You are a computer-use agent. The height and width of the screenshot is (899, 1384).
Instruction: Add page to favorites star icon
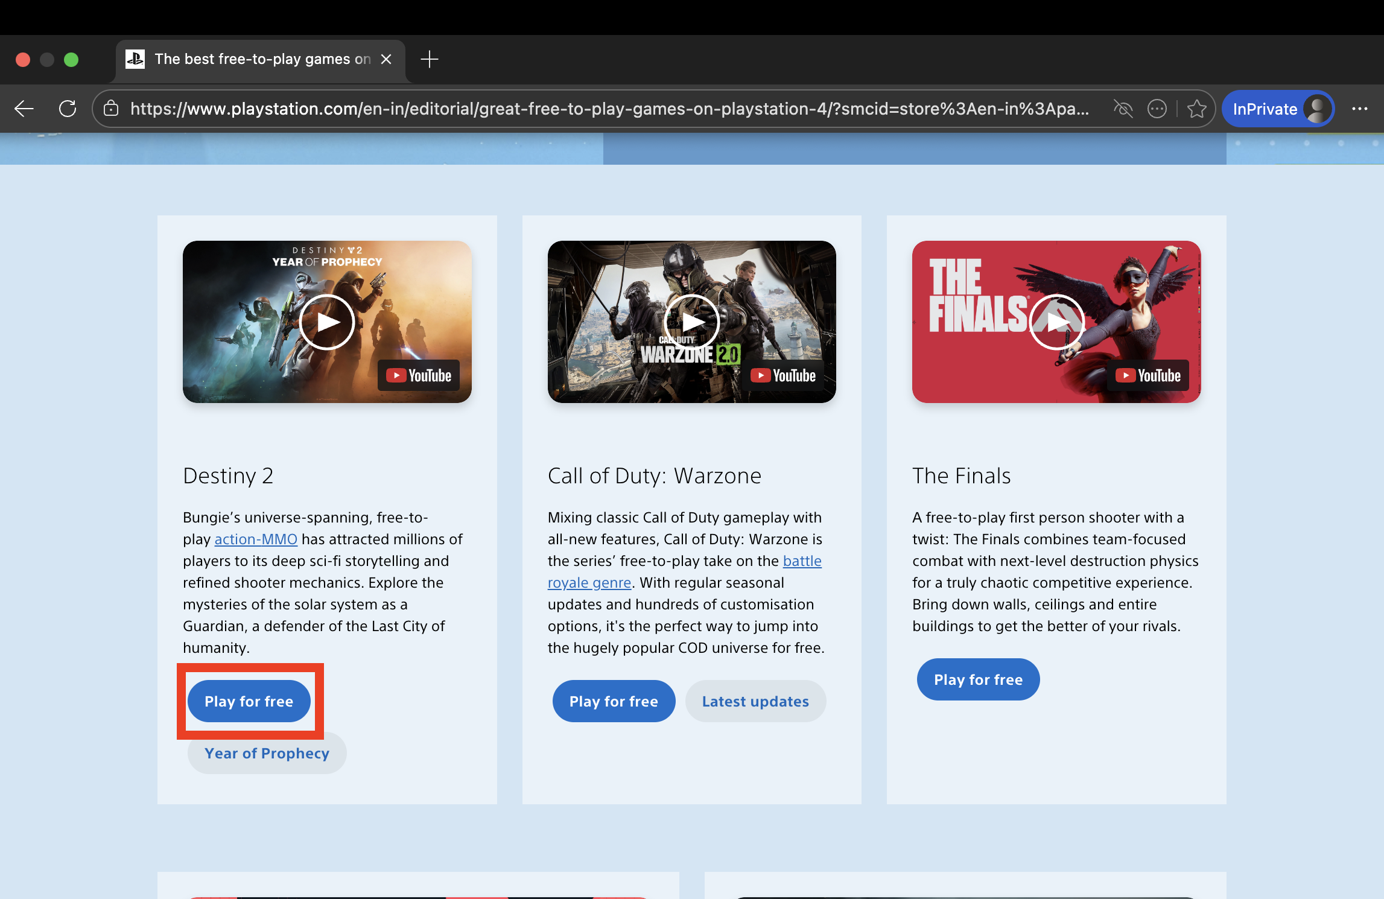point(1196,109)
